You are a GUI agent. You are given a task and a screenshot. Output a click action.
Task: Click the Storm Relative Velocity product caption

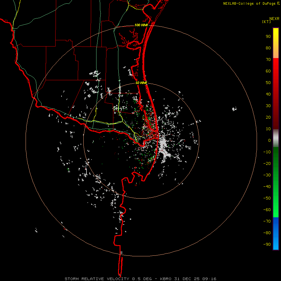coord(140,279)
